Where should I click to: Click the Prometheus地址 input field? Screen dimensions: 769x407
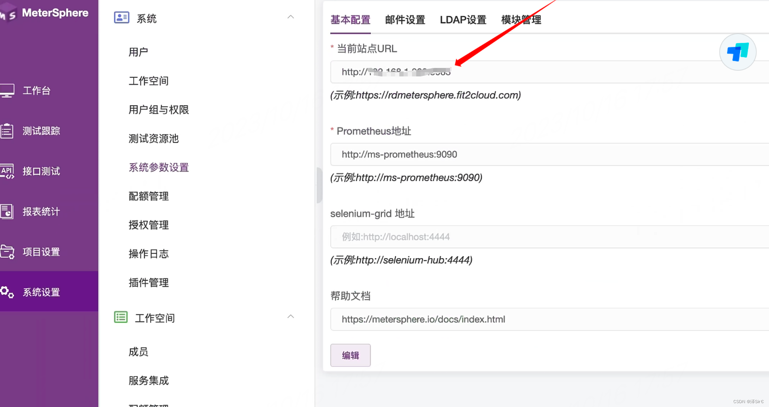point(549,154)
